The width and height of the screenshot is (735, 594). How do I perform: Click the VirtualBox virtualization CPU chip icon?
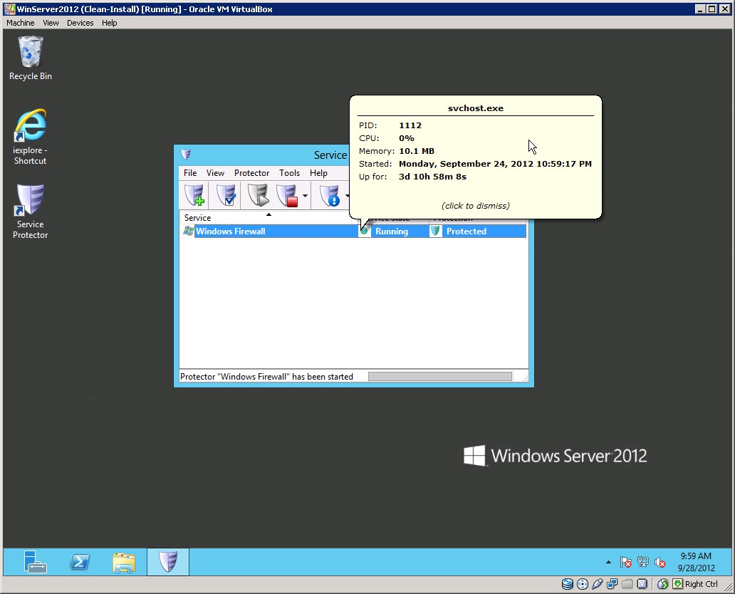click(x=642, y=584)
